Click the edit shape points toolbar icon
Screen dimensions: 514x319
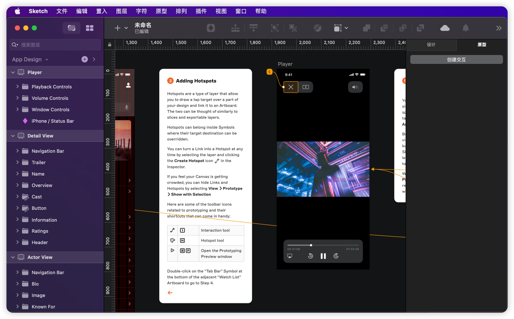[337, 28]
